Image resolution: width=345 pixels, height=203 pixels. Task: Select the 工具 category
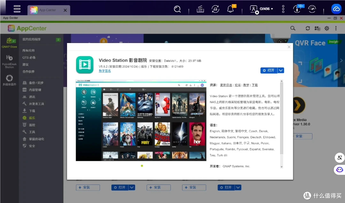(x=29, y=132)
